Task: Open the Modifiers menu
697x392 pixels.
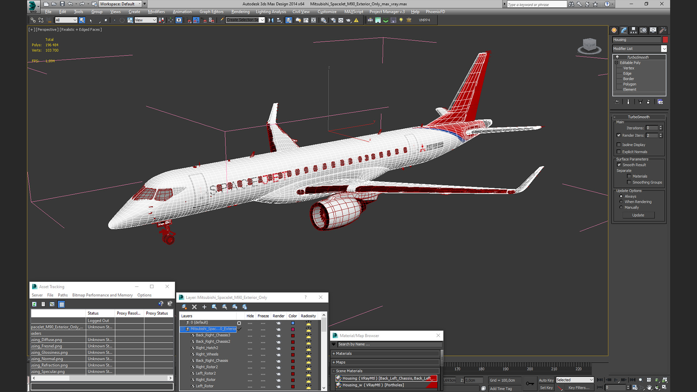Action: [x=156, y=12]
